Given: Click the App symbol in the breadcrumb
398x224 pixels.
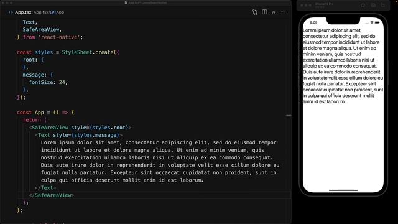Looking at the screenshot, I should click(x=57, y=12).
